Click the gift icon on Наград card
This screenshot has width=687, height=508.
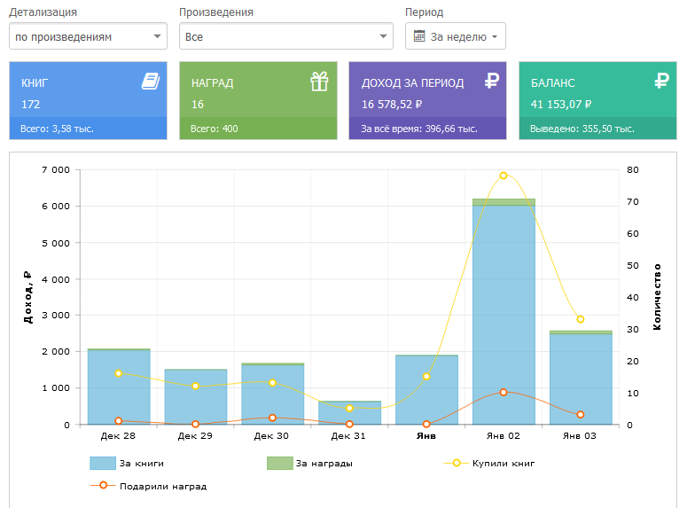(x=319, y=82)
